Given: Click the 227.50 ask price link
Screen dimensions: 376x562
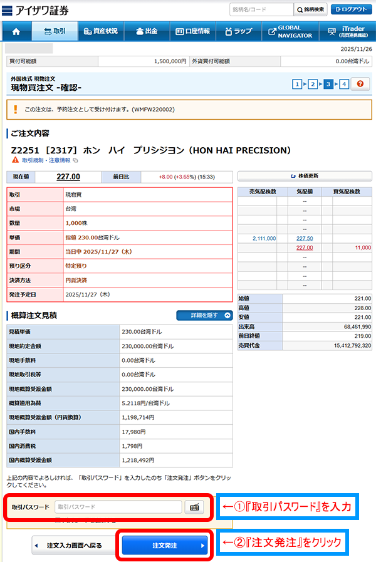Looking at the screenshot, I should 305,238.
